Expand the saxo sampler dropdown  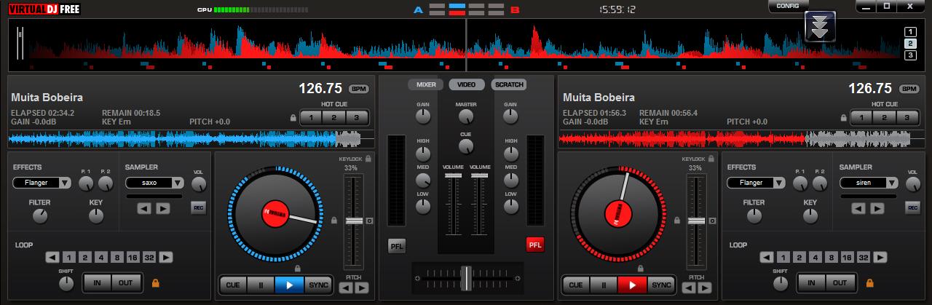point(154,183)
